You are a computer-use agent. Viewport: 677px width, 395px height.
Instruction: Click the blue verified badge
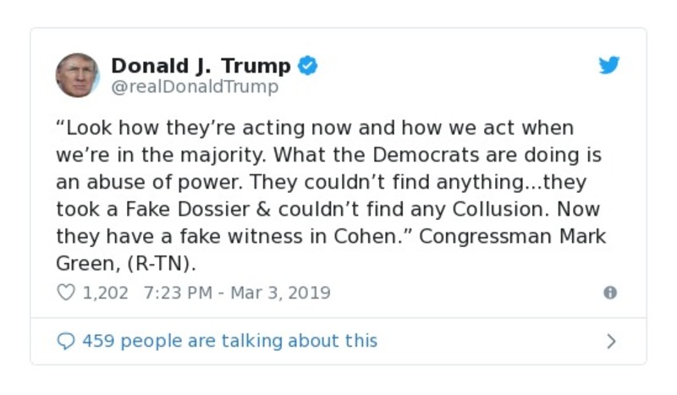[x=308, y=65]
